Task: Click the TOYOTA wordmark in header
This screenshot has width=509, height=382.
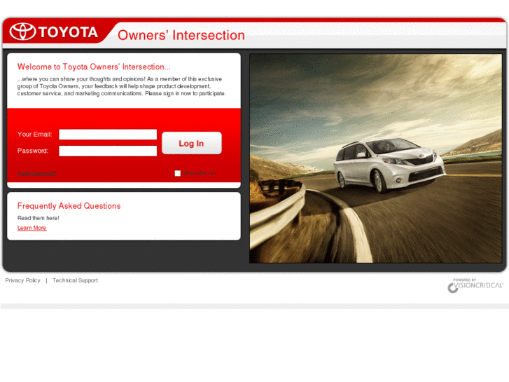Action: pos(68,32)
